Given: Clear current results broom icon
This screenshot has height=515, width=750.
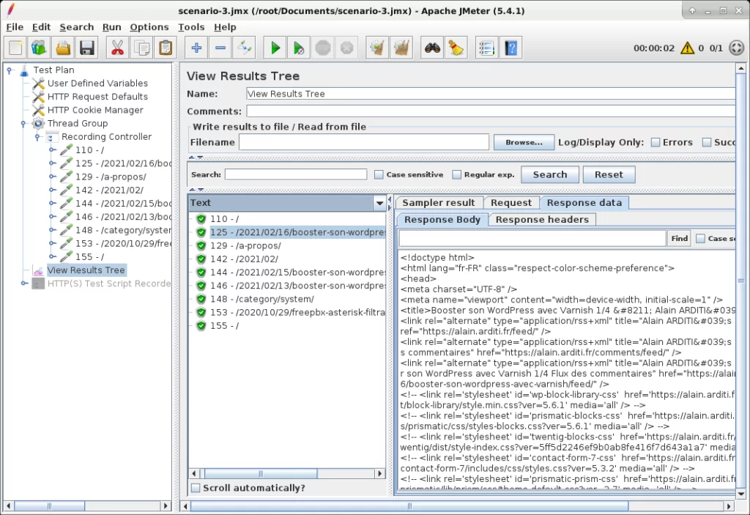Looking at the screenshot, I should tap(377, 48).
